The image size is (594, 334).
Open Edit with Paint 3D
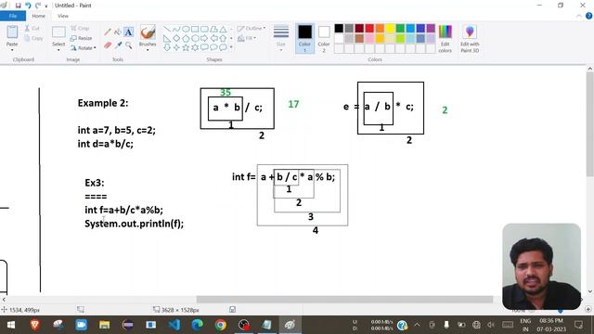470,39
